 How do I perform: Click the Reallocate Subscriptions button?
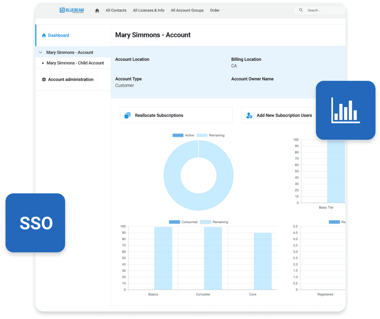click(176, 115)
